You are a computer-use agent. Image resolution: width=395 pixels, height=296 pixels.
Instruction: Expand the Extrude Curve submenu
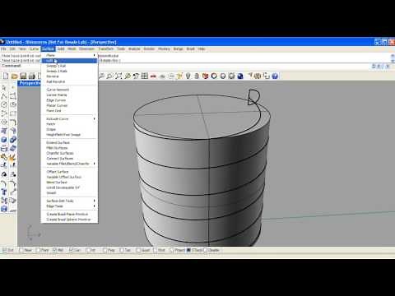pos(69,118)
